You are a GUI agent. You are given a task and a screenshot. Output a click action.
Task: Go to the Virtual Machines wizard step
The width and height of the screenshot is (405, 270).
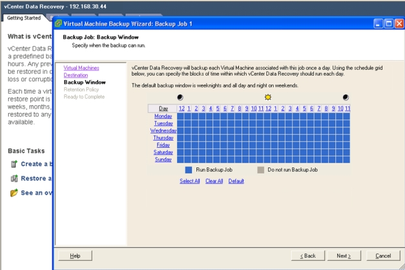81,68
